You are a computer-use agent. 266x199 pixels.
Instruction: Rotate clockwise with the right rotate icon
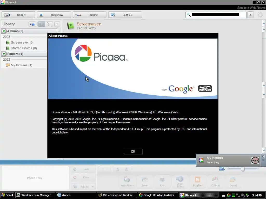click(127, 169)
